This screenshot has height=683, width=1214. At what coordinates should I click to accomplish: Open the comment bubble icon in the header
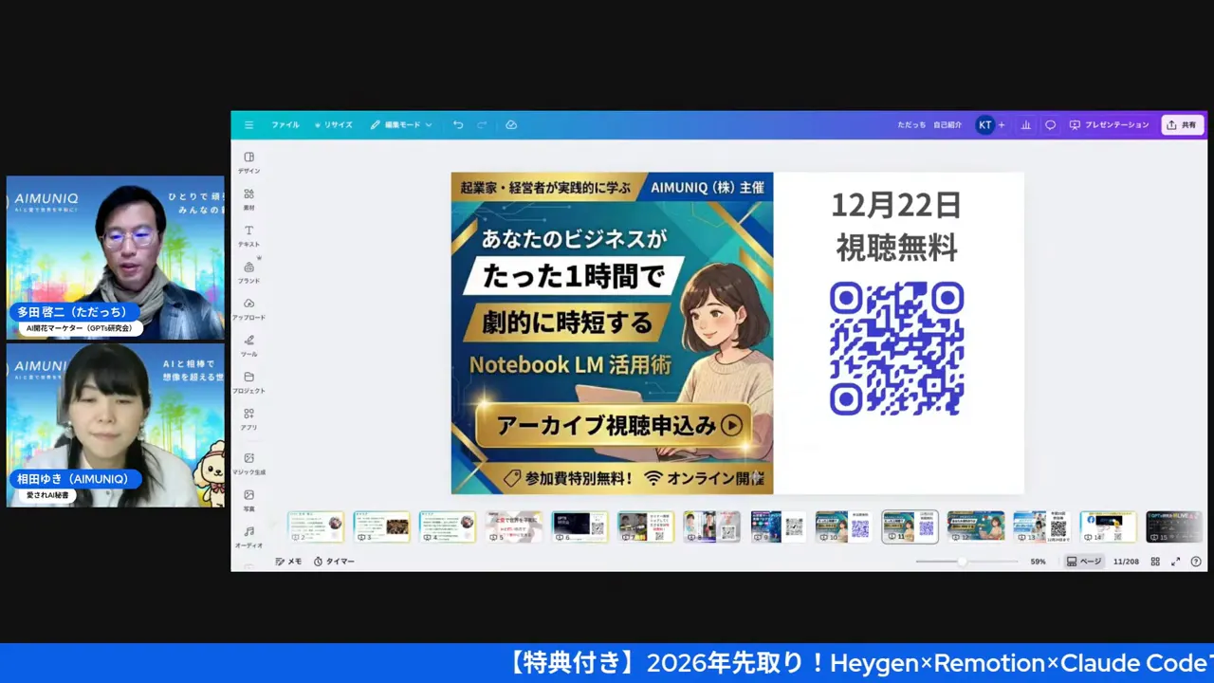pyautogui.click(x=1050, y=124)
